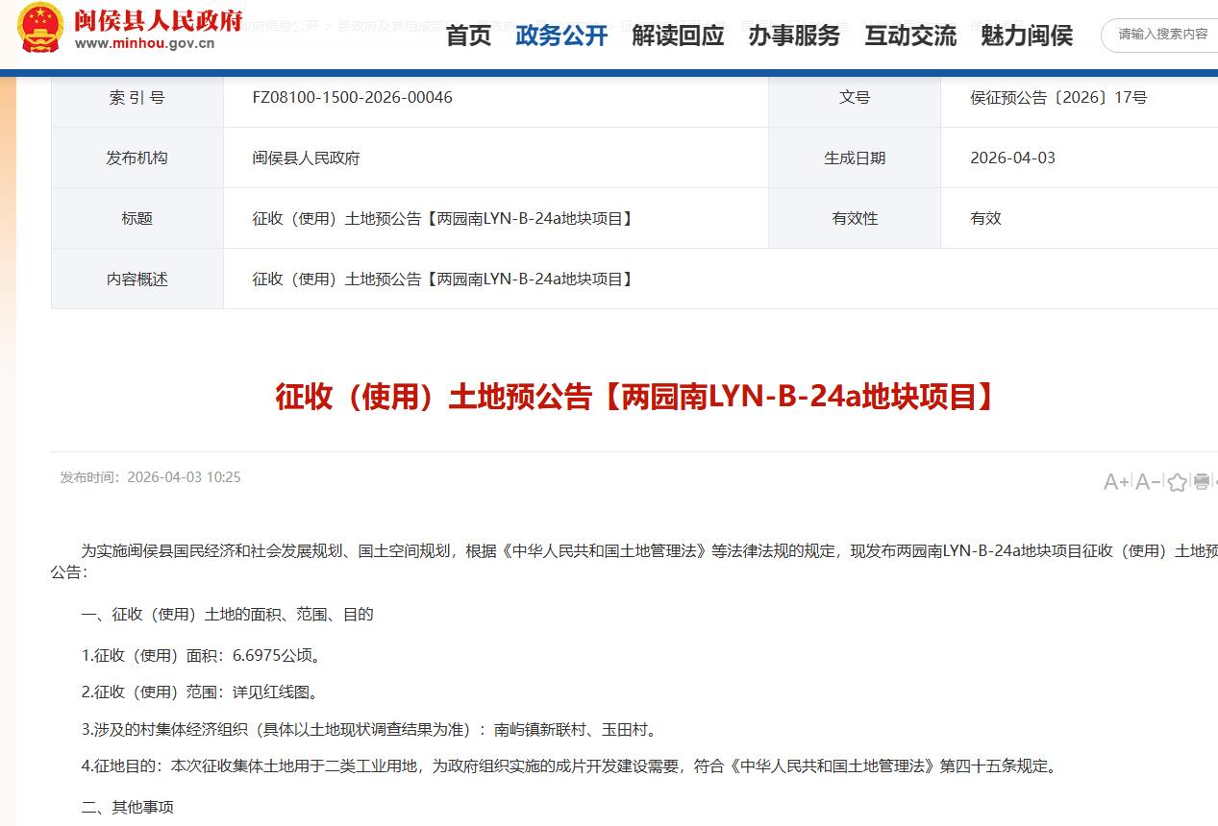Go to 解读回应 section
The height and width of the screenshot is (826, 1218).
[678, 36]
